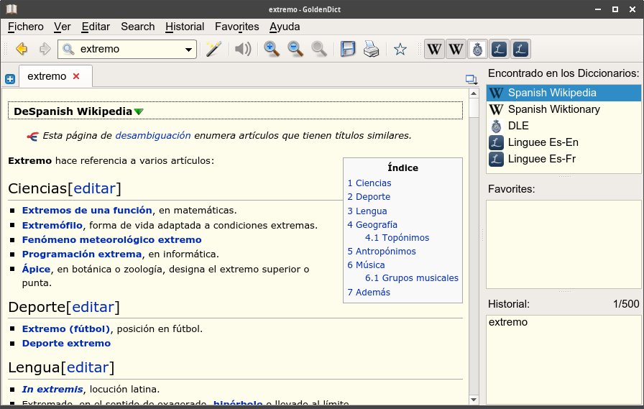
Task: Click the tab list icon at right of tab bar
Action: (471, 79)
